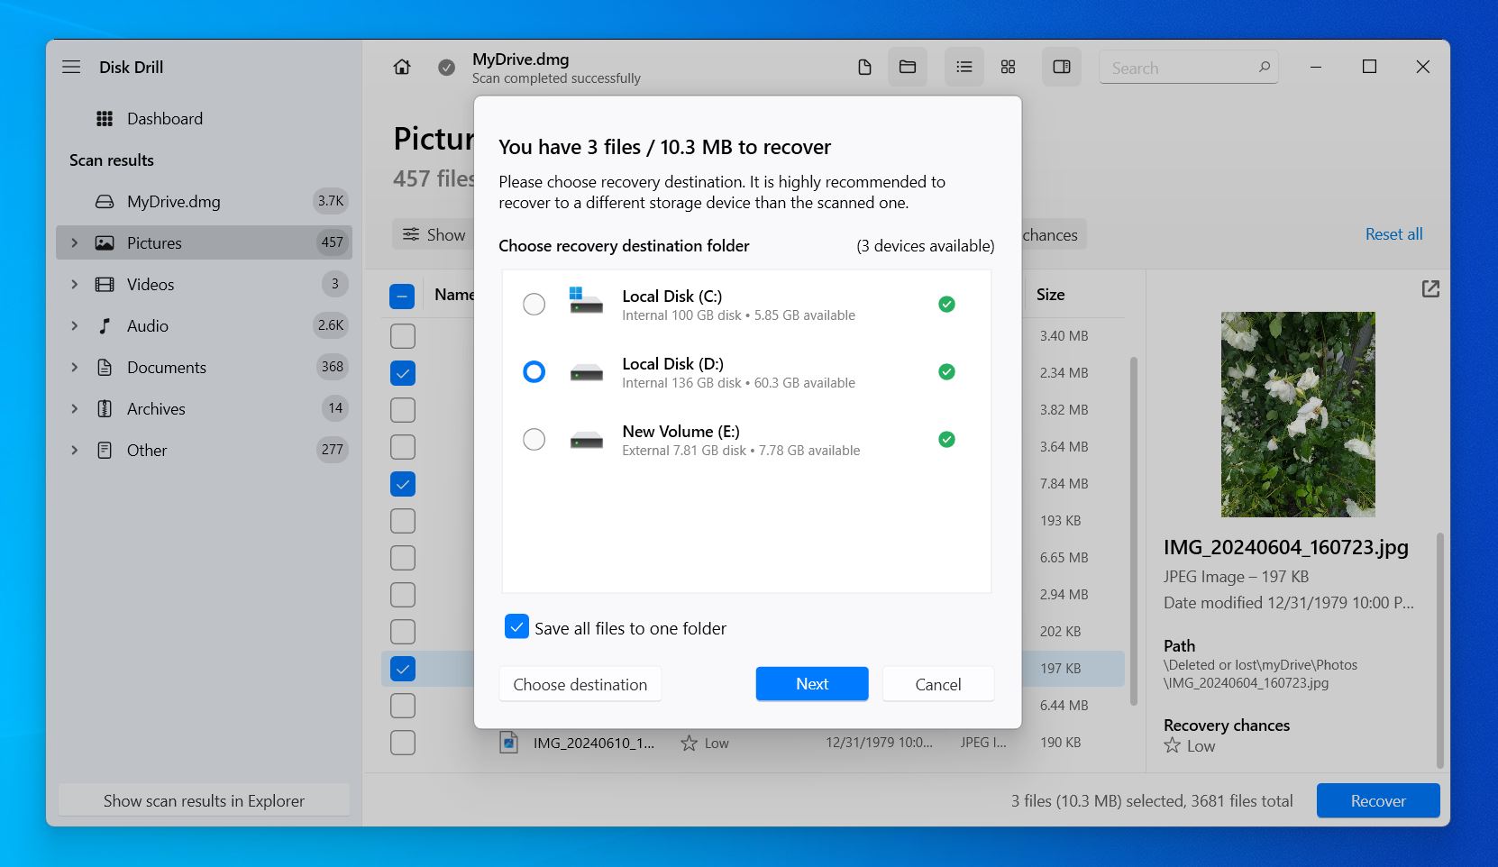The image size is (1498, 867).
Task: Expand the Archives tree chevron
Action: (75, 408)
